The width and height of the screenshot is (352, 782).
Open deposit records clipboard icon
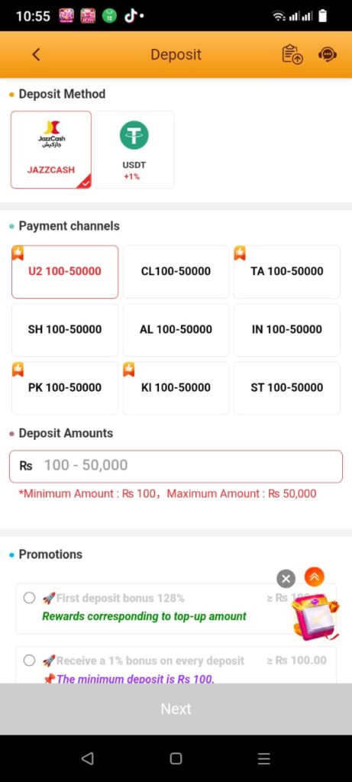(292, 54)
